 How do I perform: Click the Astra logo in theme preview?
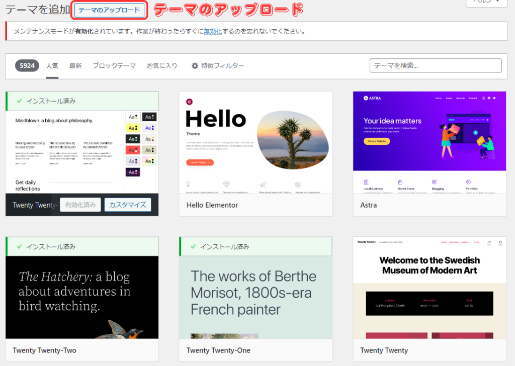(x=372, y=98)
